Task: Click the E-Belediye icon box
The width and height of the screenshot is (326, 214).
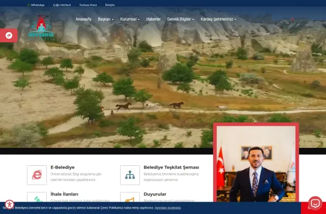Action: 37,175
